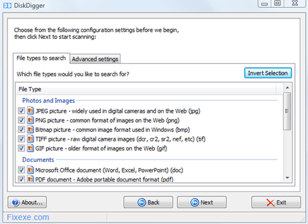Screen dimensions: 308x224
Task: Minimize the DiskDigger window
Action: (264, 3)
